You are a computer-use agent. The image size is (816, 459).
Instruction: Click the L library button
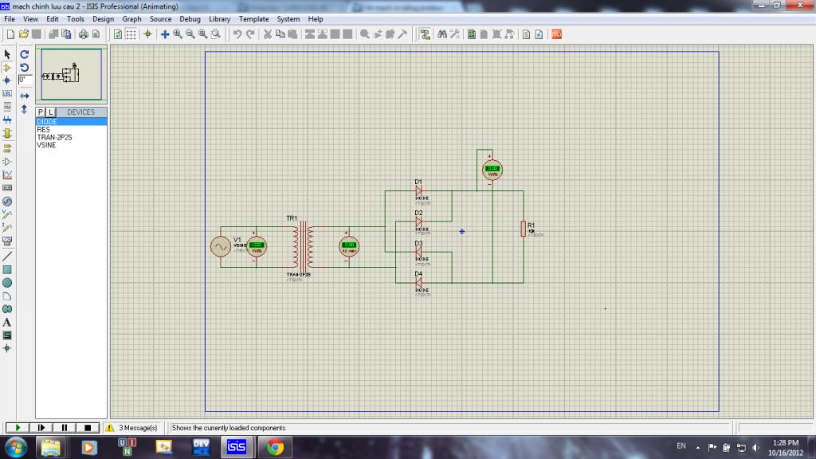(x=50, y=112)
